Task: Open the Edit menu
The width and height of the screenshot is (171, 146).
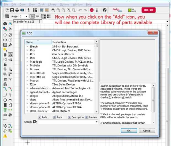Action: click(x=14, y=5)
